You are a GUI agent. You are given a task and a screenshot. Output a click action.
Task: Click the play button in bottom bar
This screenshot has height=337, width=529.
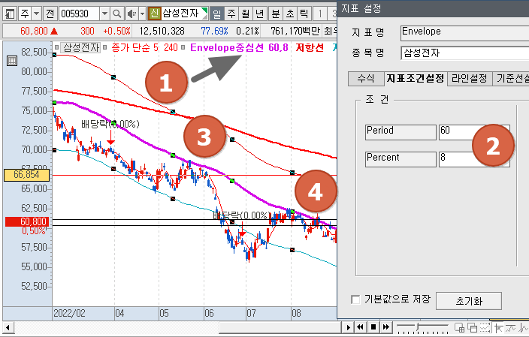pos(348,327)
